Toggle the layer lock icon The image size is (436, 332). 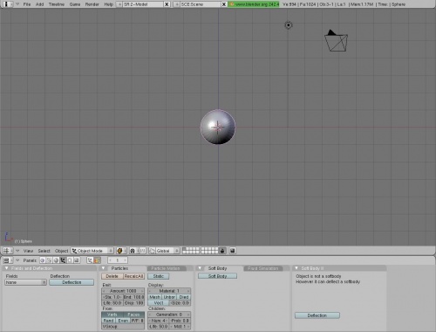pos(222,251)
